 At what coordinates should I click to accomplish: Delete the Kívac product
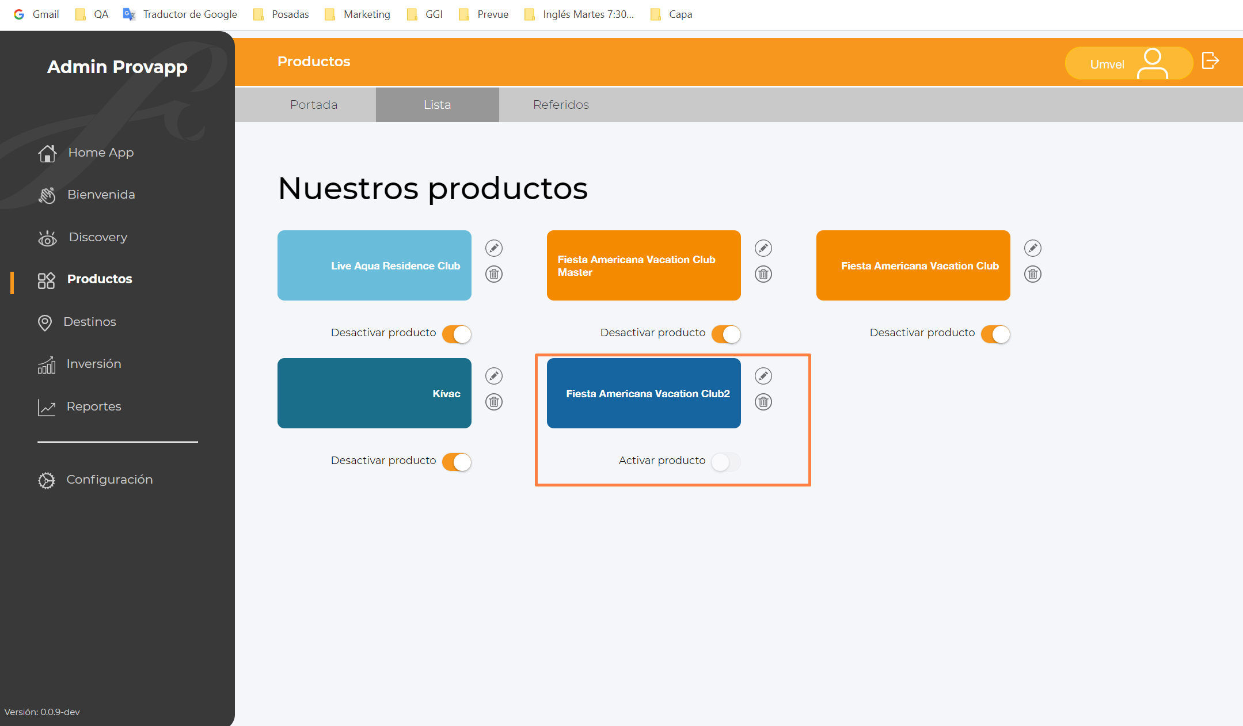coord(494,402)
